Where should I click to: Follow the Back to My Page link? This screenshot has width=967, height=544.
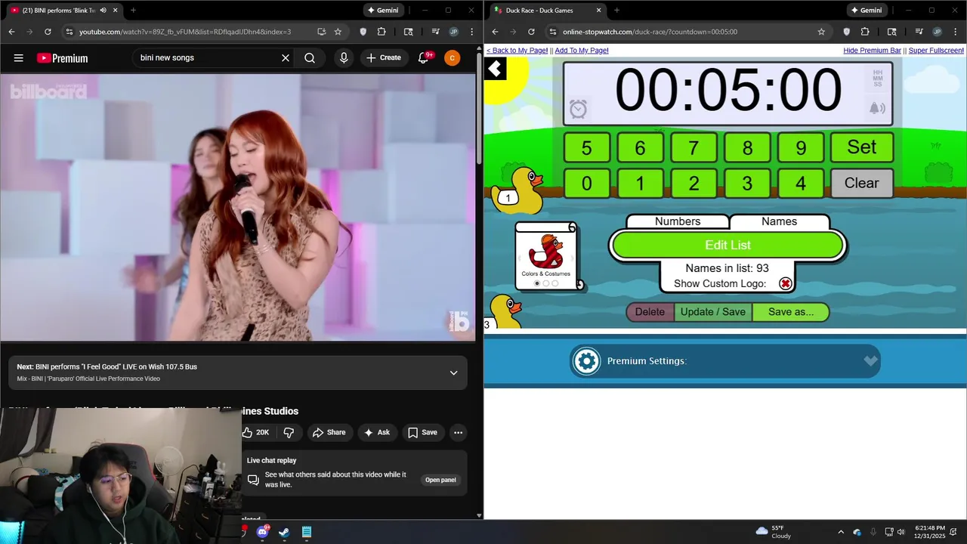pyautogui.click(x=517, y=51)
